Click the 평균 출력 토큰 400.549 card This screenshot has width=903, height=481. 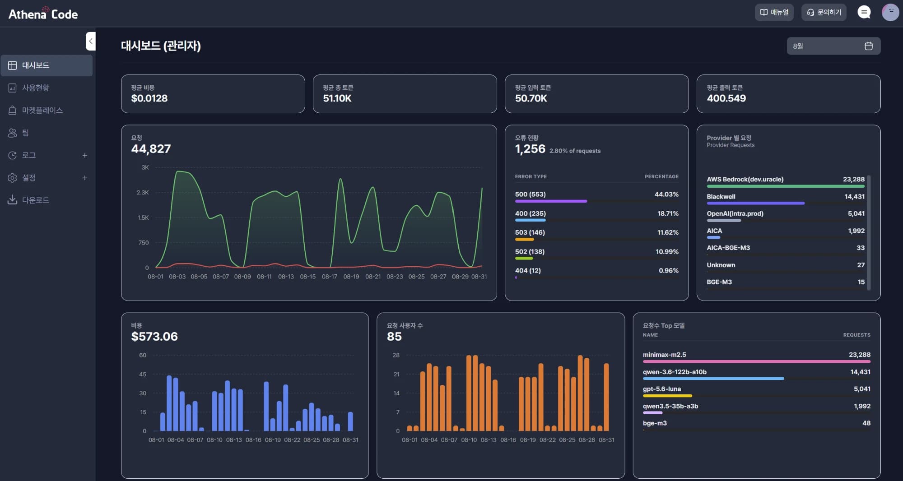point(789,94)
